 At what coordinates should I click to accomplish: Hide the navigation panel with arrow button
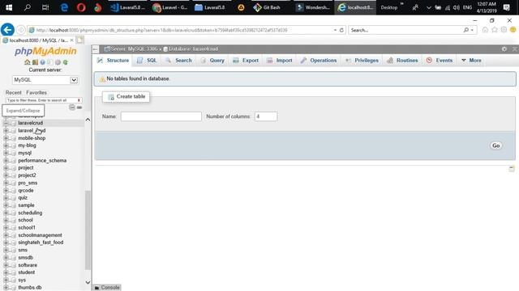point(96,49)
